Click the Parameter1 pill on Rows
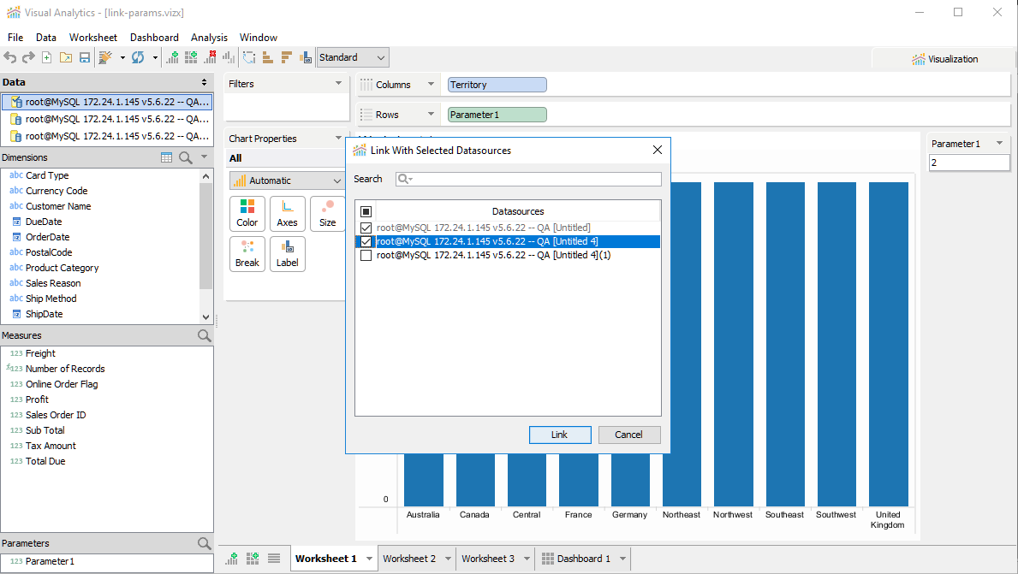1018x574 pixels. click(497, 114)
